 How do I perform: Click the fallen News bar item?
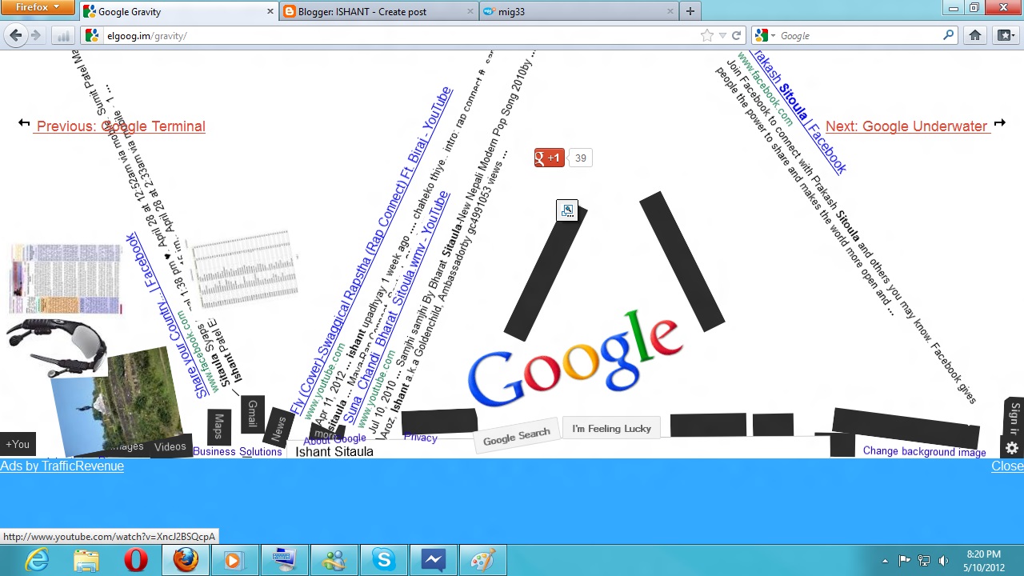tap(278, 428)
